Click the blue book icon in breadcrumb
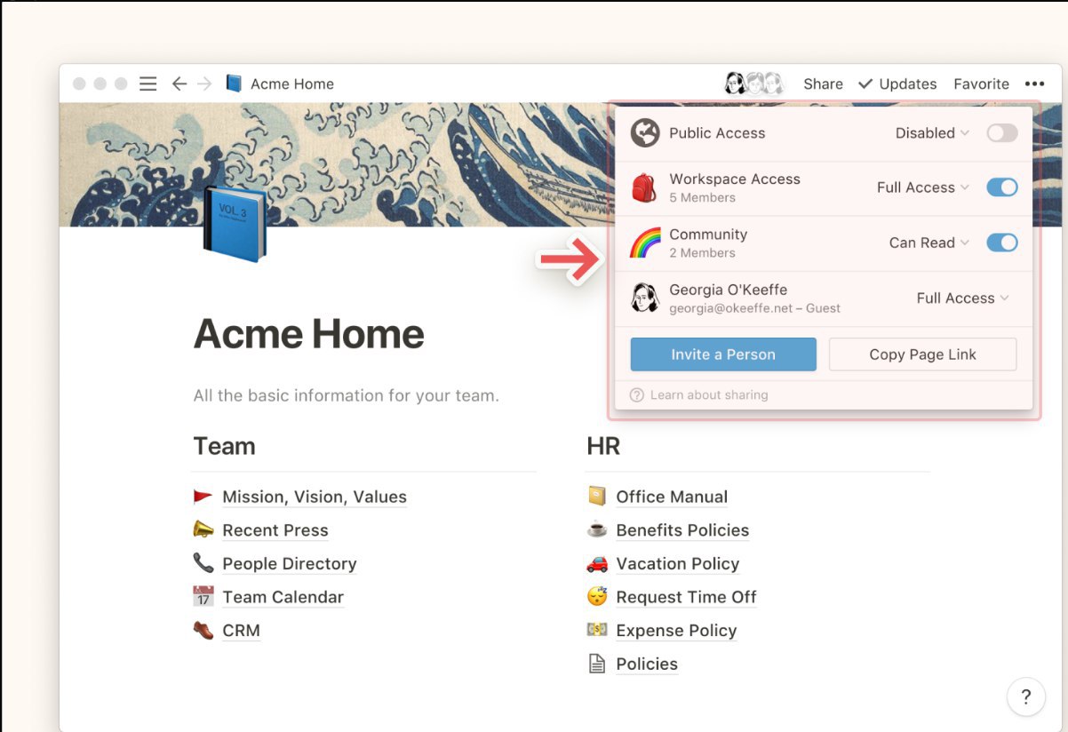Viewport: 1068px width, 732px height. click(234, 84)
